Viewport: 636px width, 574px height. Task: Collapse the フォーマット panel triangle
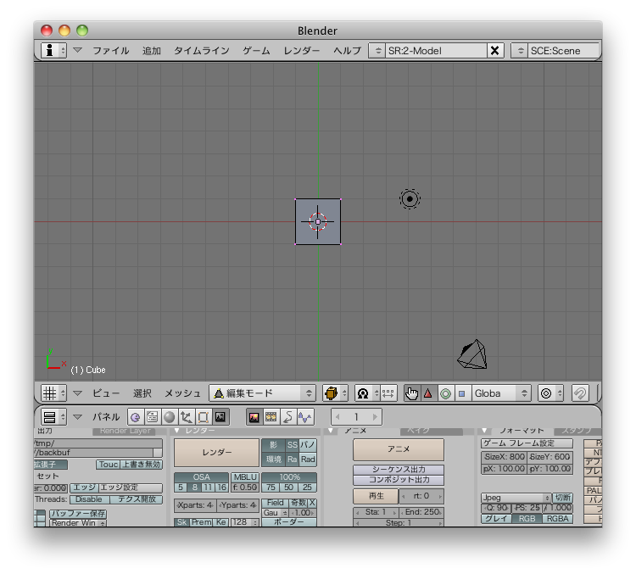point(484,431)
